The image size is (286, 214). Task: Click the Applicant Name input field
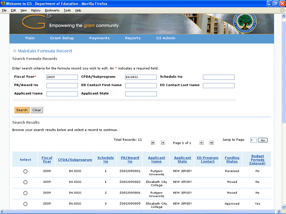click(x=62, y=94)
